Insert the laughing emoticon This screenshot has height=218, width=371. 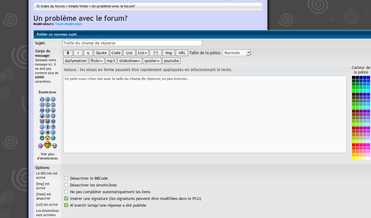point(47,110)
